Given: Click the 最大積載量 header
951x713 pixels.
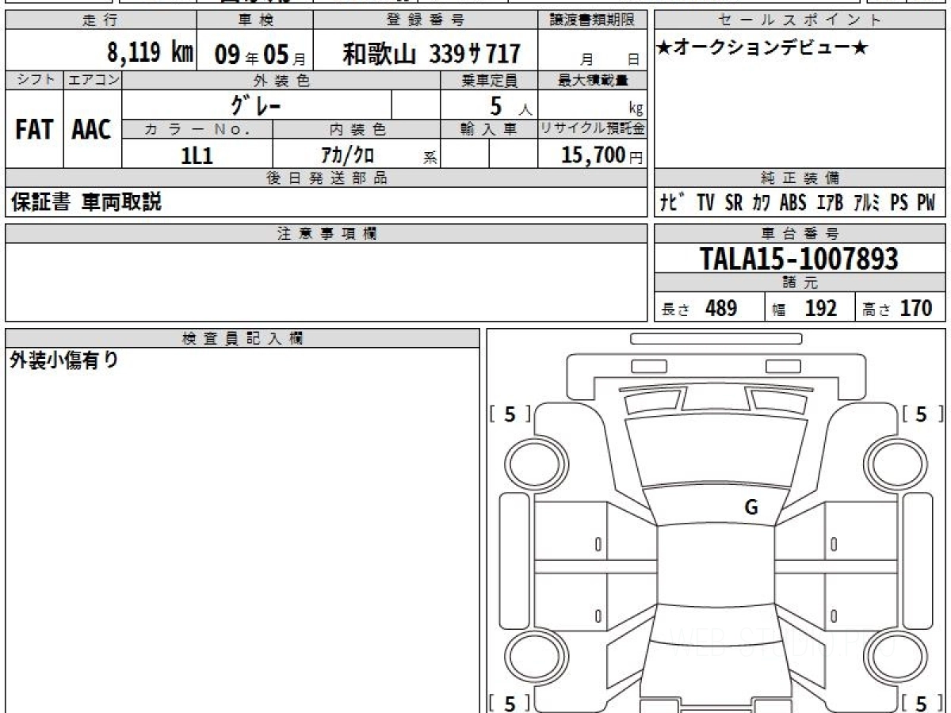Looking at the screenshot, I should coord(593,80).
